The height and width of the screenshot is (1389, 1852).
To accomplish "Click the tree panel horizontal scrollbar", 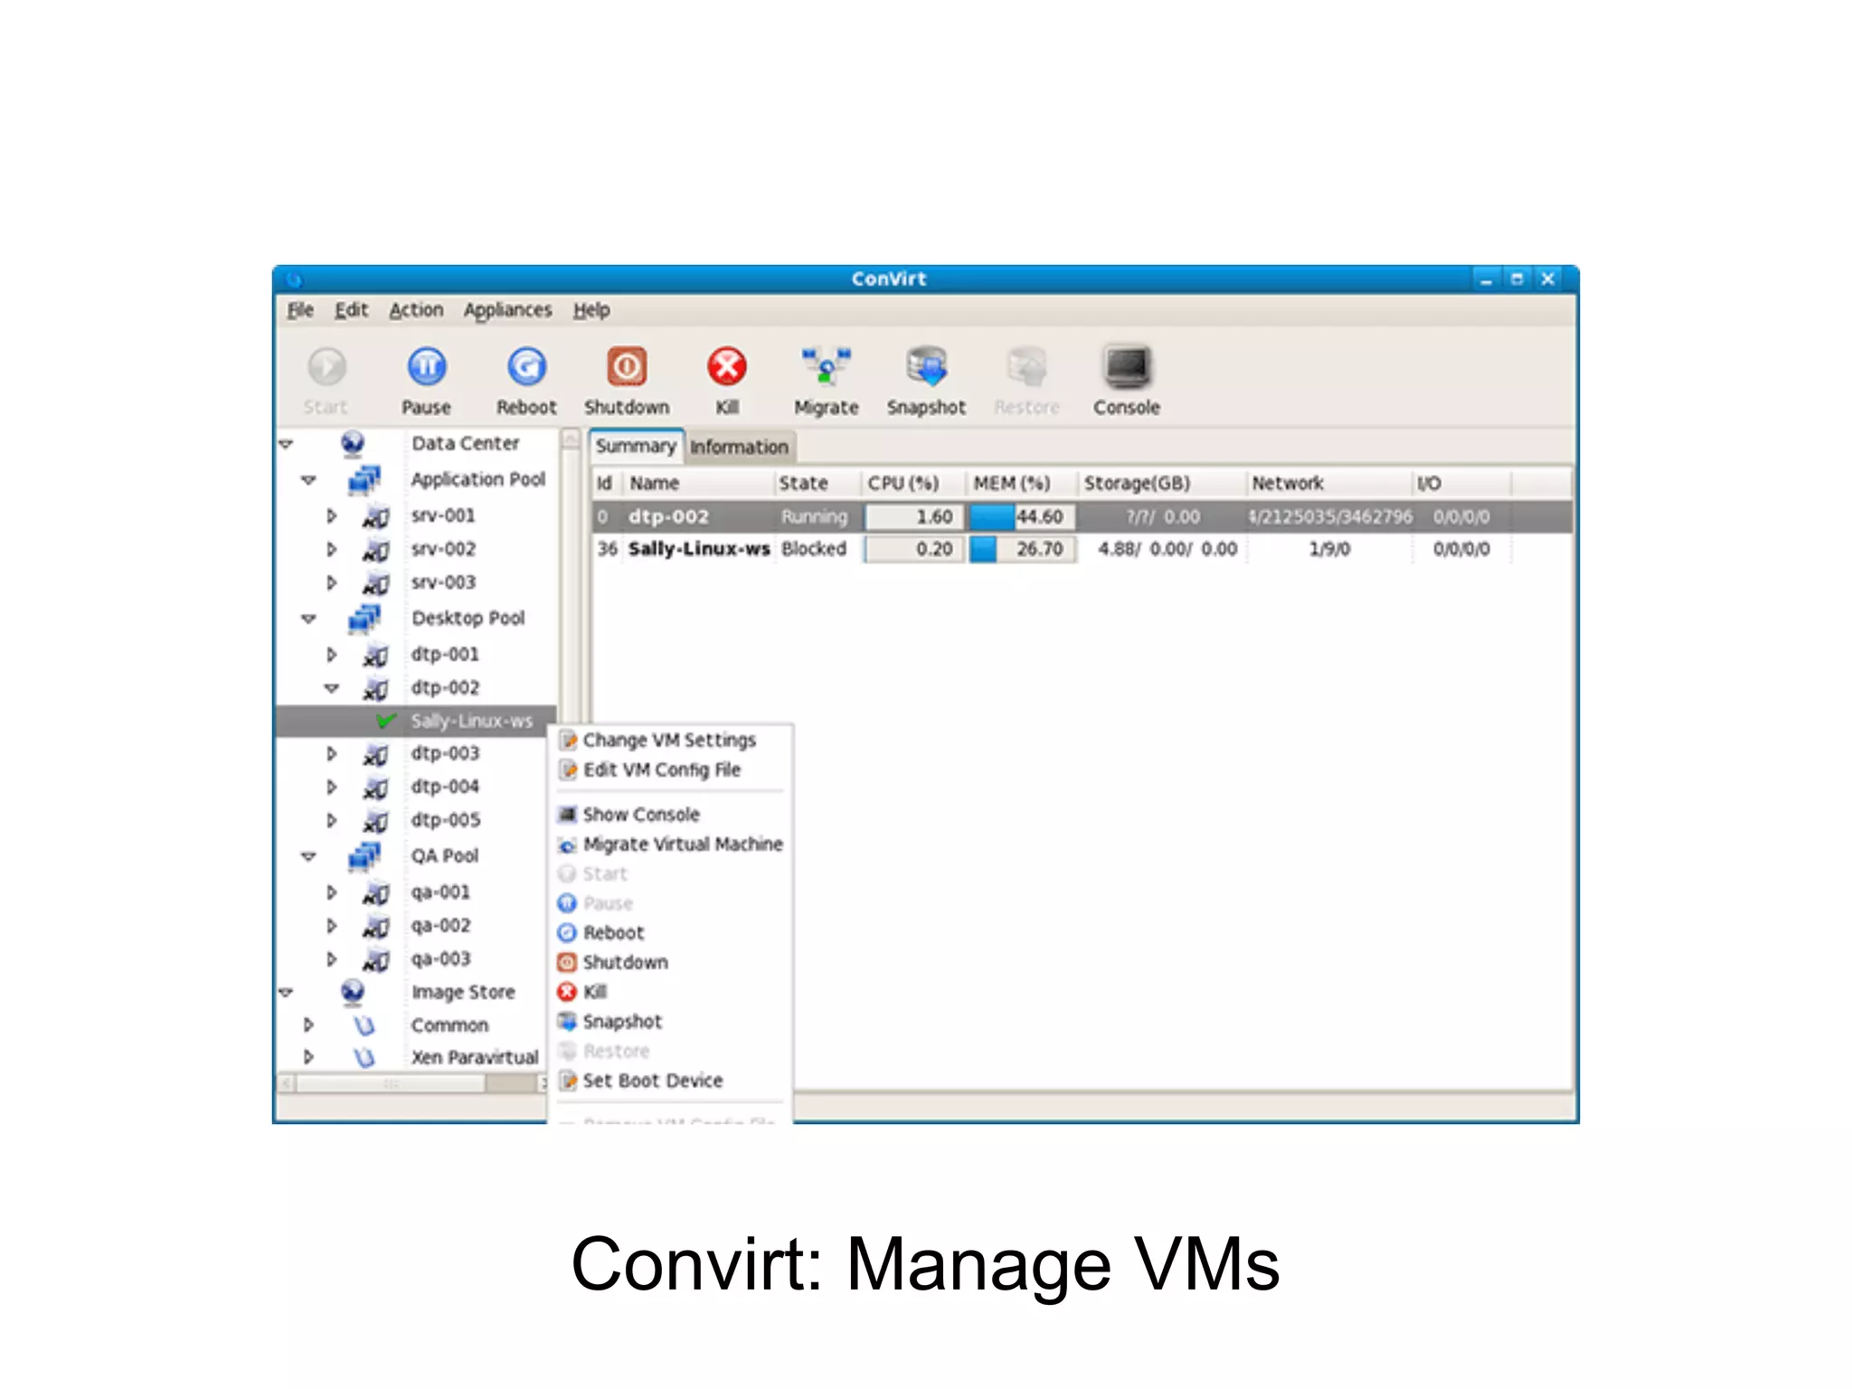I will [411, 1083].
